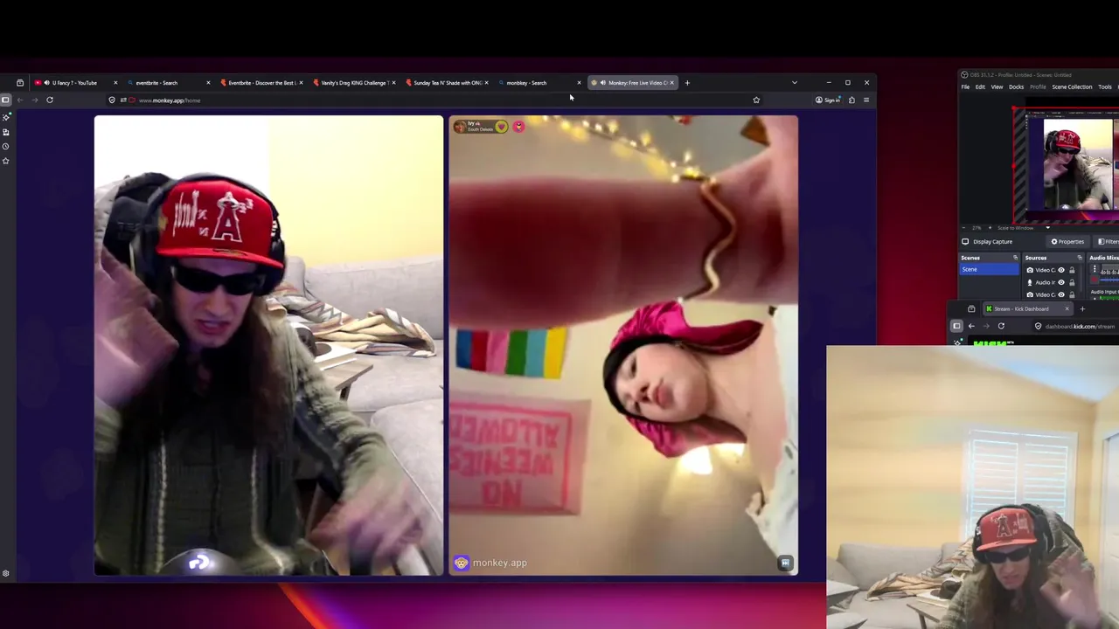Open the Eventbrite - Discover the Best tab
This screenshot has height=629, width=1119.
tap(261, 83)
